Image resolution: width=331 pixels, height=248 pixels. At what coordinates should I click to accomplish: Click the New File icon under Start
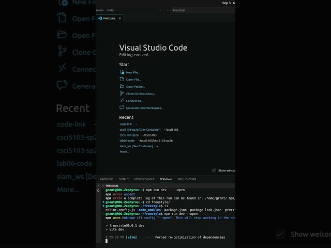[x=122, y=72]
